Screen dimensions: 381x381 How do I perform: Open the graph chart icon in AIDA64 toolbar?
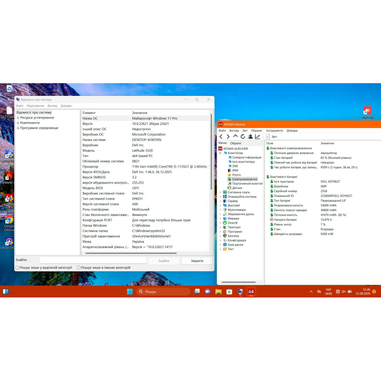(257, 137)
